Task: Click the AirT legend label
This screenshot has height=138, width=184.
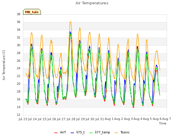Action: click(63, 132)
